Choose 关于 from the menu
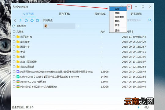 click(118, 25)
